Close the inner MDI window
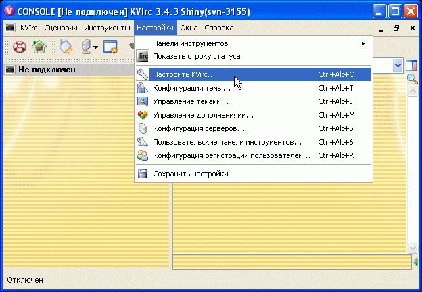Image resolution: width=422 pixels, height=292 pixels. [x=412, y=28]
